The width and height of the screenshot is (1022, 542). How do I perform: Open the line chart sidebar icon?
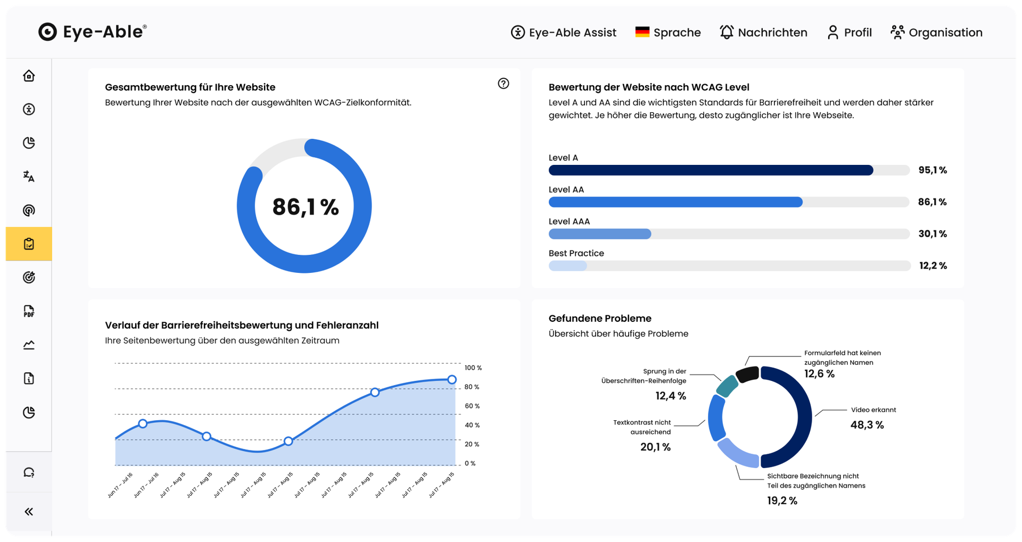pos(29,345)
